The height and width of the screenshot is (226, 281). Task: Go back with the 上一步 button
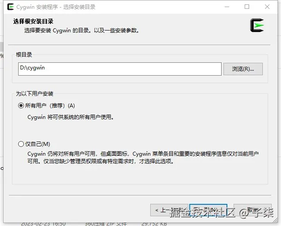pyautogui.click(x=169, y=210)
